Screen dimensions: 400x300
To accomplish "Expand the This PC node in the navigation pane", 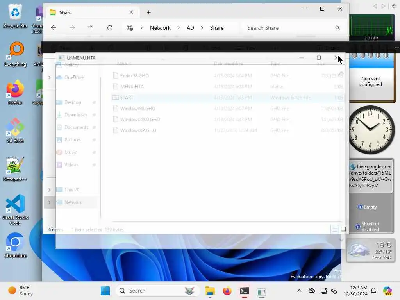I will tap(50, 190).
